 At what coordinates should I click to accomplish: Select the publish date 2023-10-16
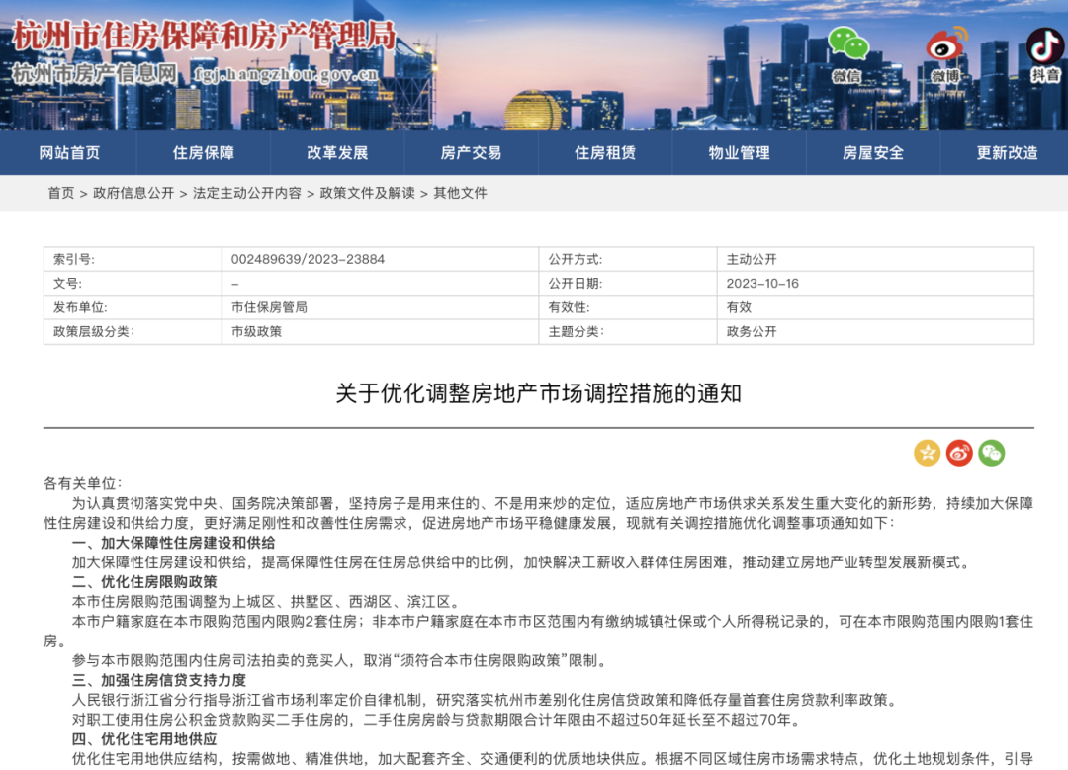[x=762, y=284]
